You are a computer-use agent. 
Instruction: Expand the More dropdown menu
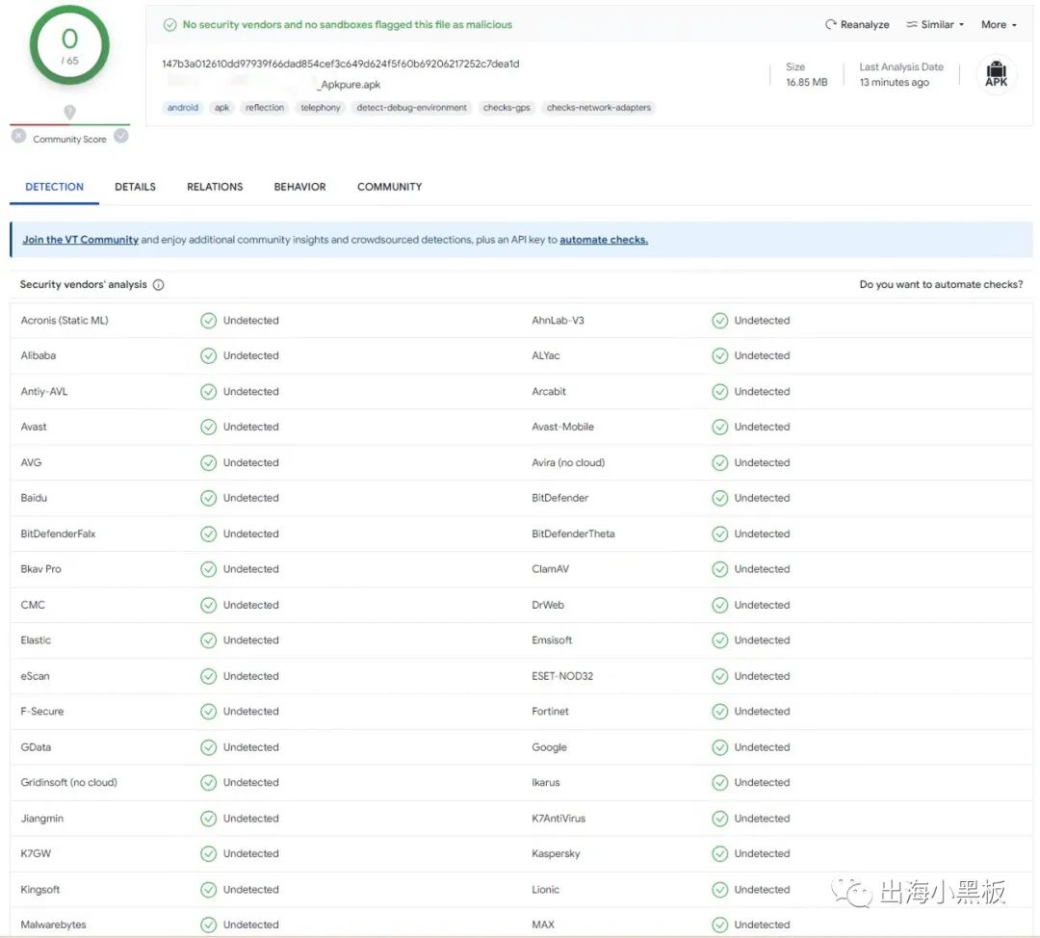coord(999,24)
